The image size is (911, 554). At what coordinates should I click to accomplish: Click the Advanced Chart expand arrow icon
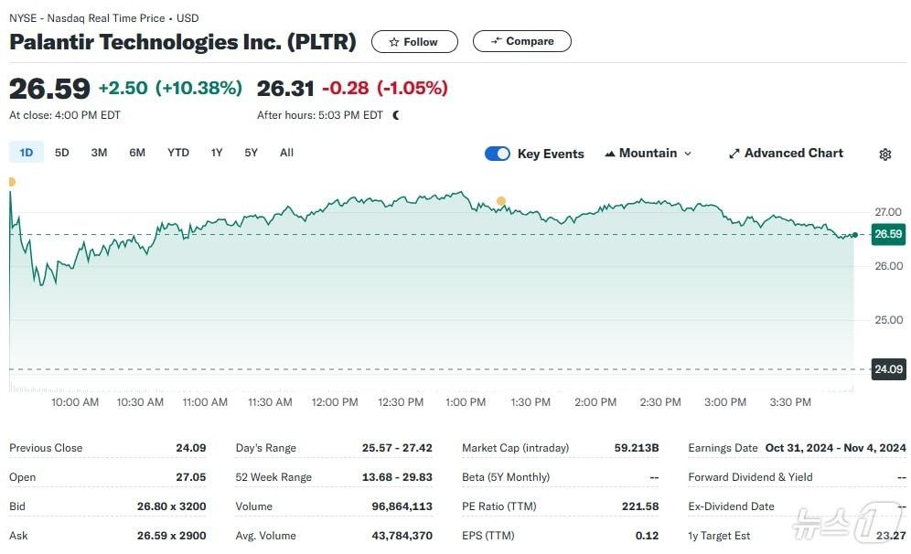734,154
